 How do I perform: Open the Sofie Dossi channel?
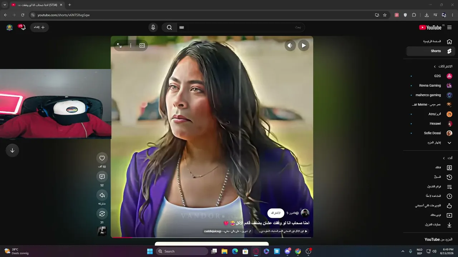click(430, 133)
